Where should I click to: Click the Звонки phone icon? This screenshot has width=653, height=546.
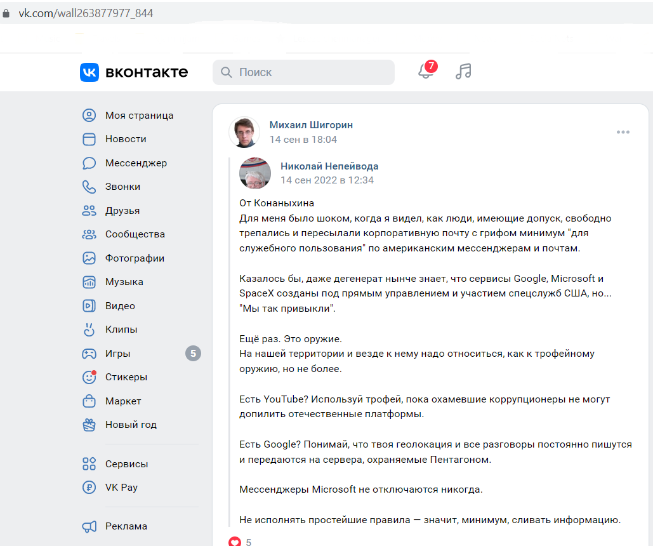(89, 187)
